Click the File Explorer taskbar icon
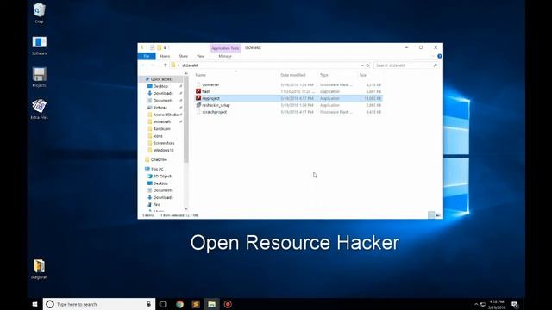 coord(211,304)
